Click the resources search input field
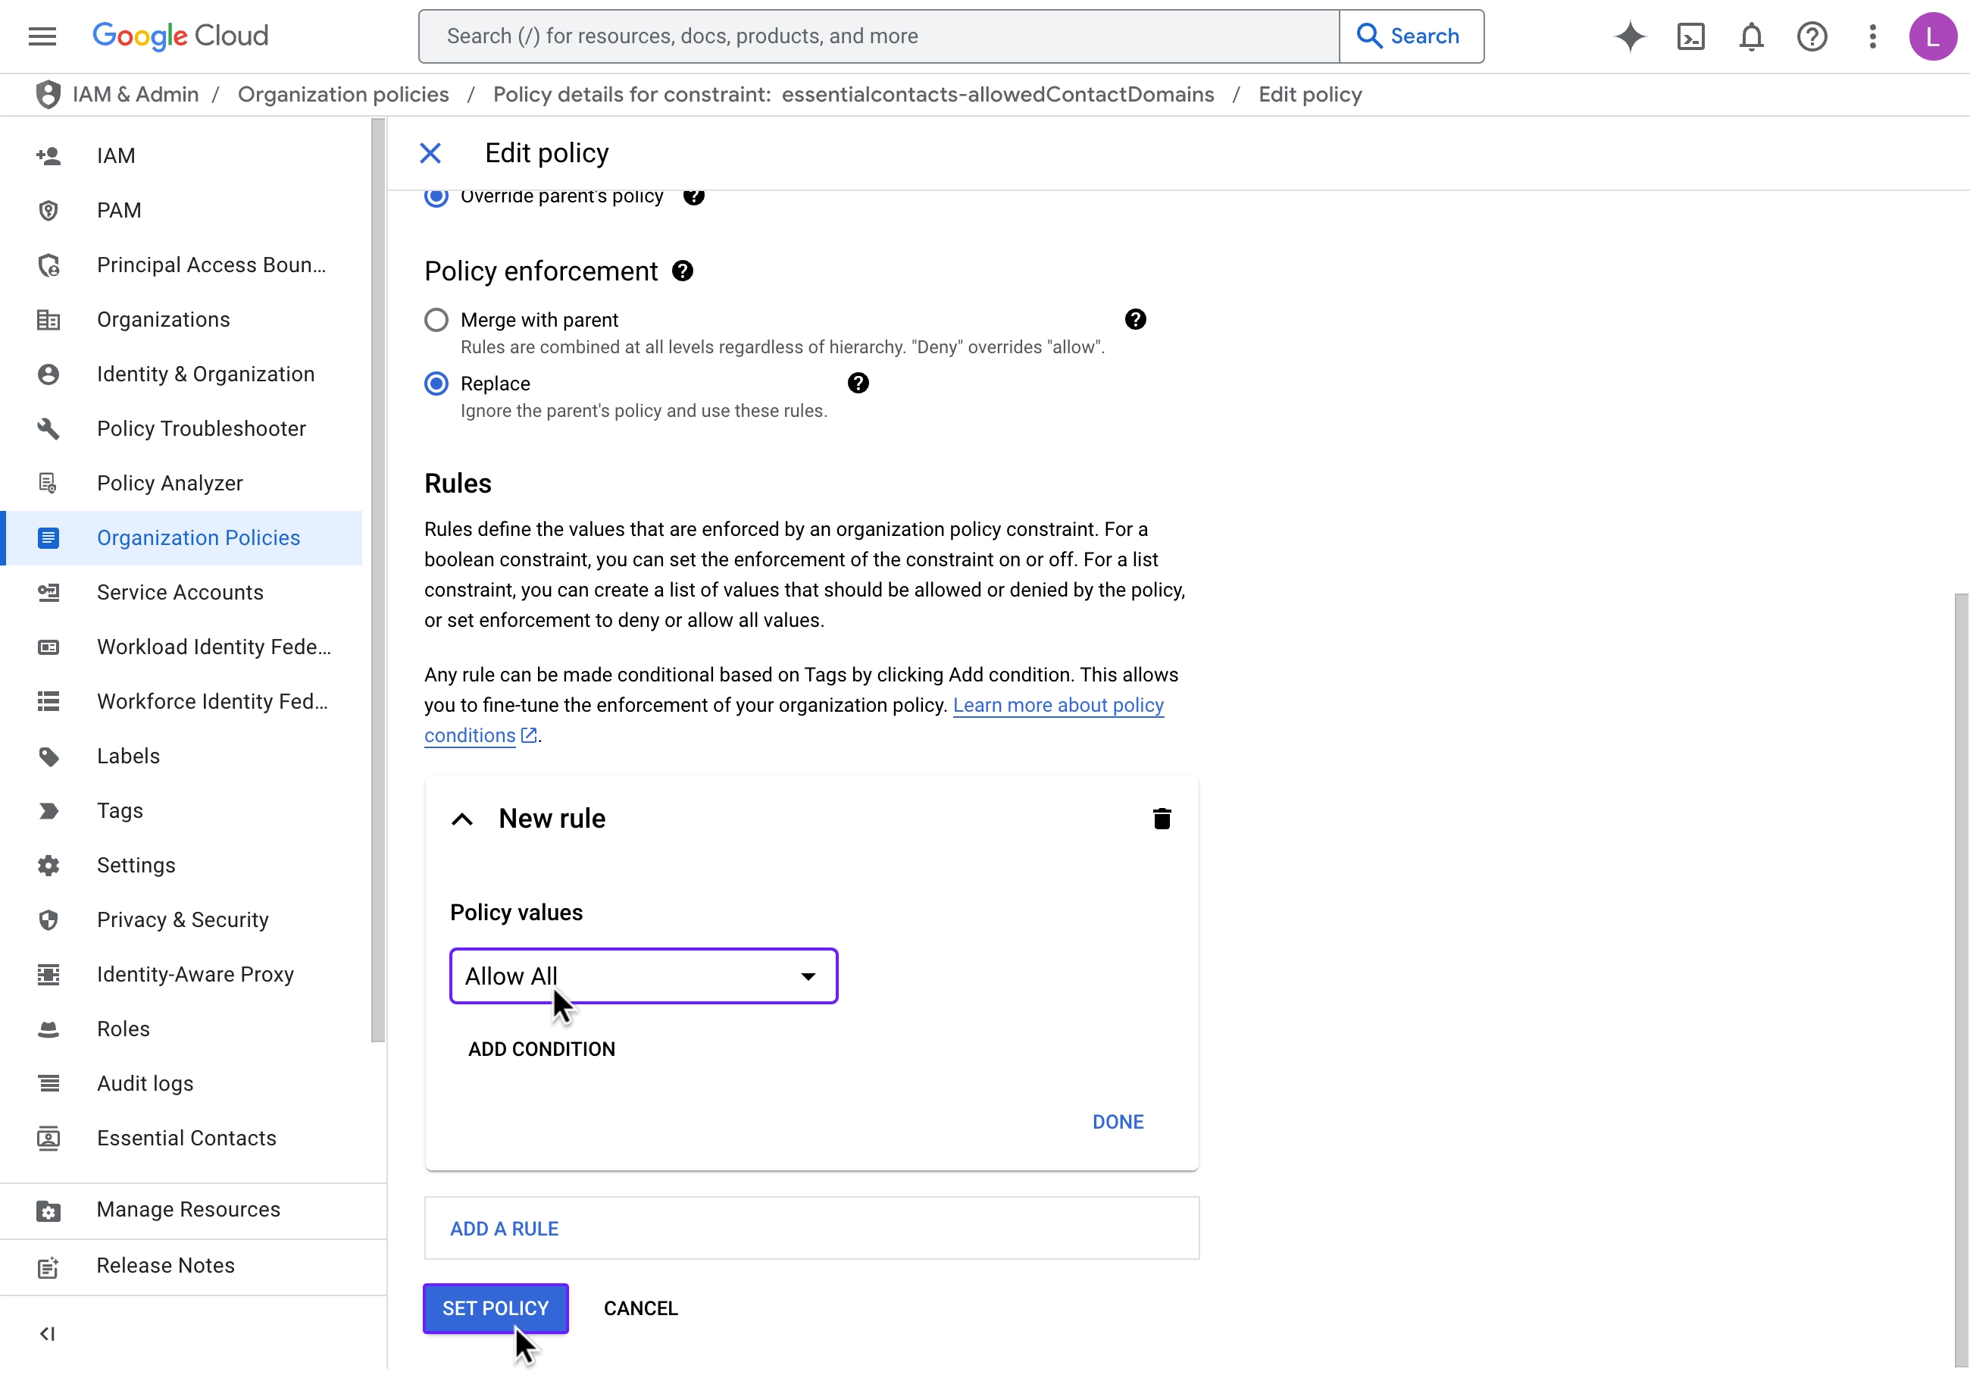 pos(875,36)
